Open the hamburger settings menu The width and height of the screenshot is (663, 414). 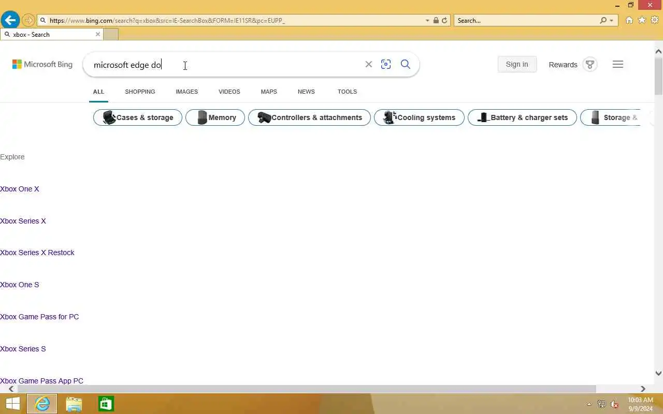click(x=618, y=64)
